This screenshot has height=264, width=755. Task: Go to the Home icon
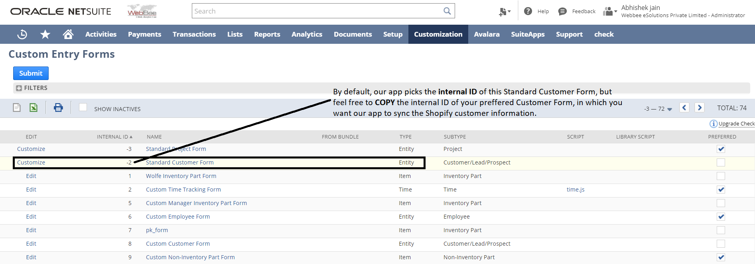(x=68, y=34)
